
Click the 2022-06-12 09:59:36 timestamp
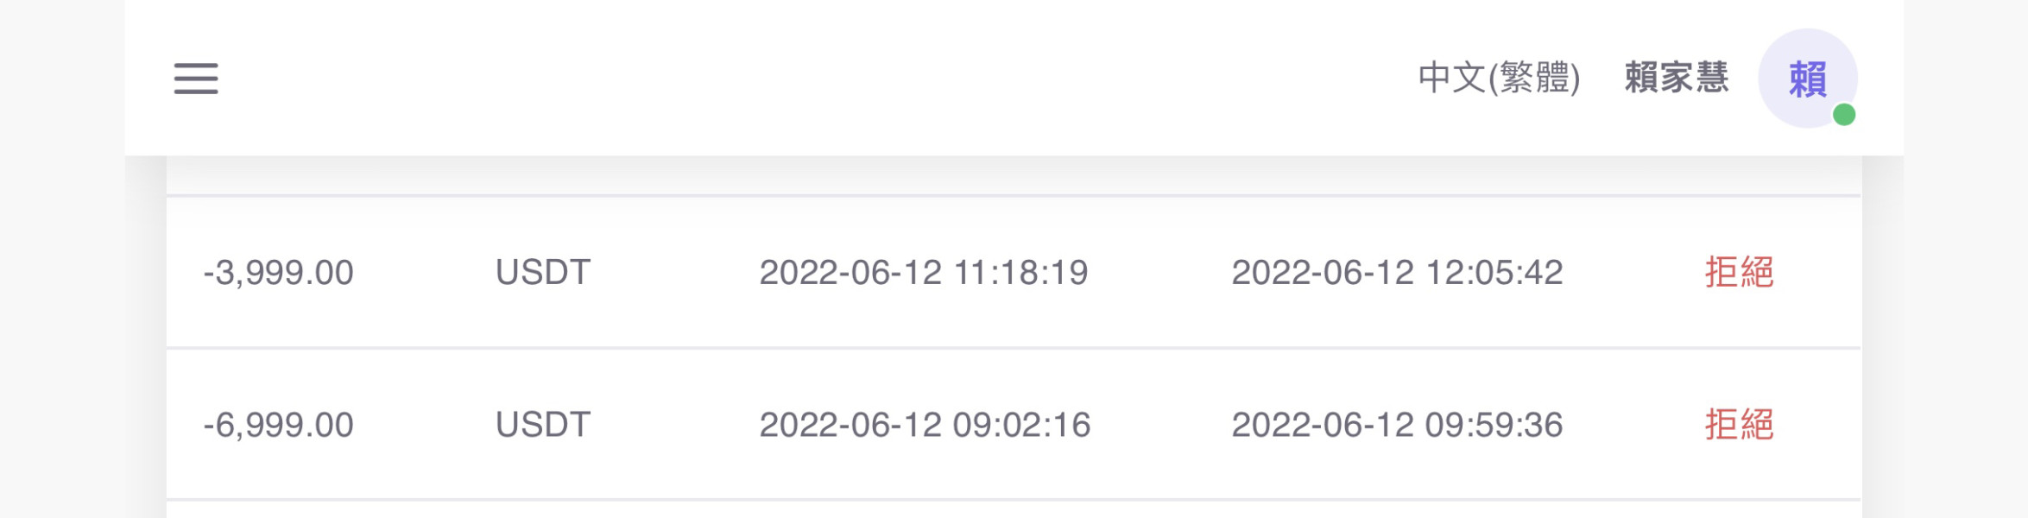(x=1397, y=425)
